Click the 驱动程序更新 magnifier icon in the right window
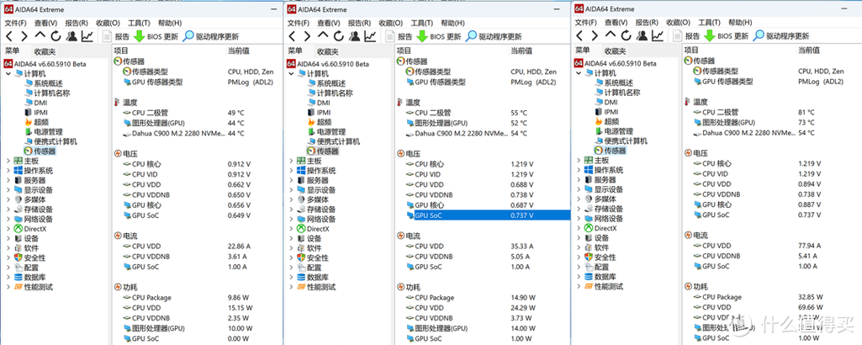The height and width of the screenshot is (345, 862). tap(759, 35)
